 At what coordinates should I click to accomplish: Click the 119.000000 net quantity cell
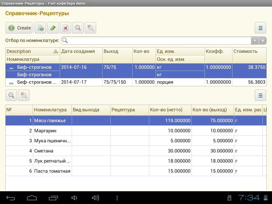pos(170,121)
